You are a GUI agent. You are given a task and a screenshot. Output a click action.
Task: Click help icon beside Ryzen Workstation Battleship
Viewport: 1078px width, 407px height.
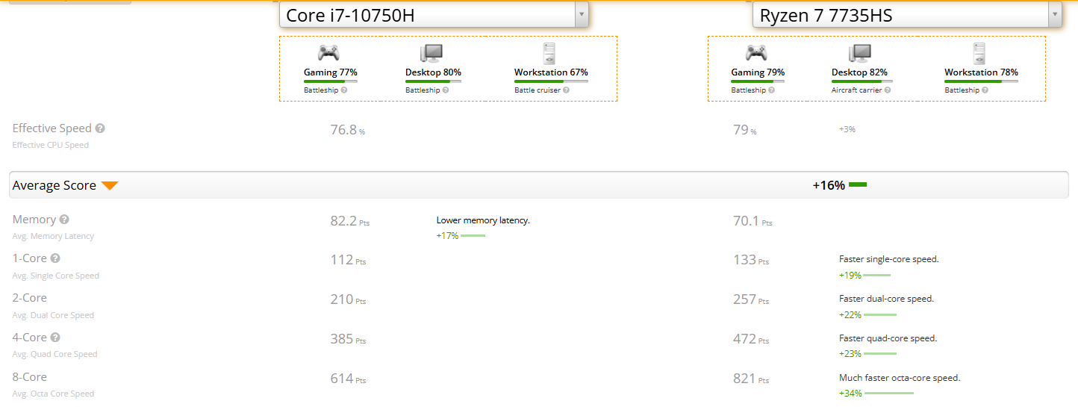(985, 90)
